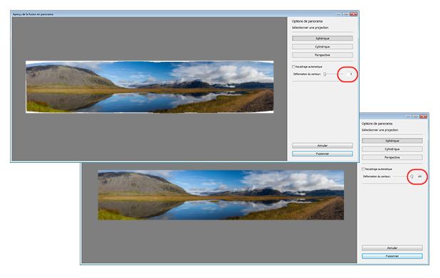Image resolution: width=440 pixels, height=278 pixels.
Task: Click Annuler in the rear window set to 100
Action: point(392,247)
